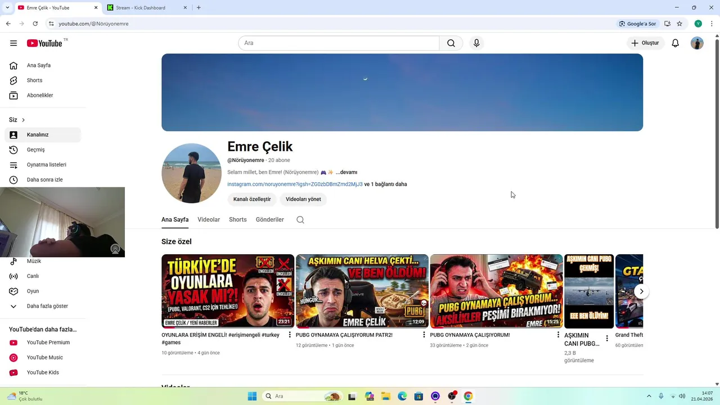Reload the page
720x405 pixels.
[35, 24]
